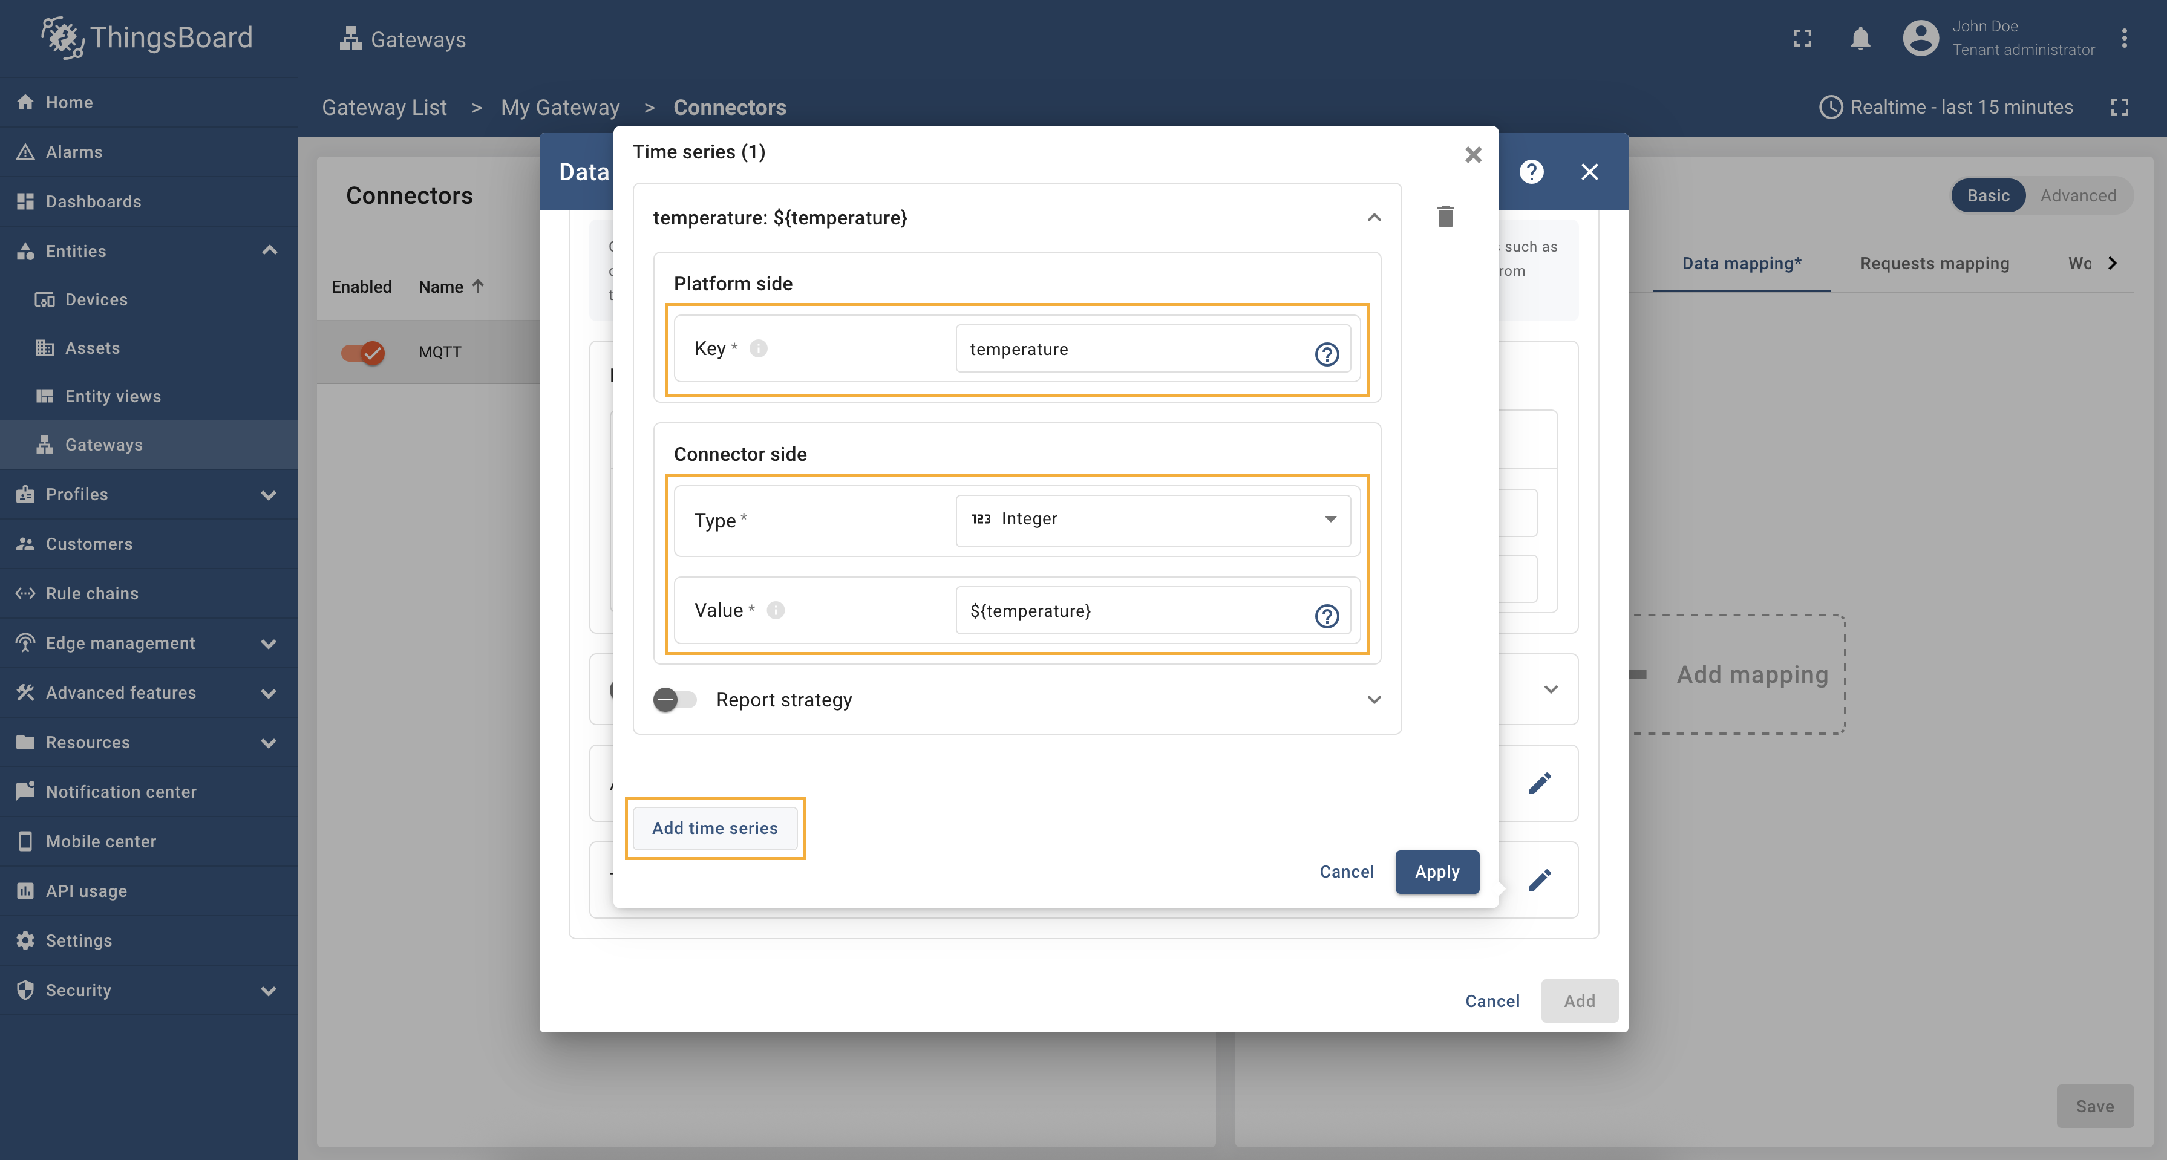Viewport: 2167px width, 1160px height.
Task: Toggle Report strategy switch
Action: click(674, 700)
